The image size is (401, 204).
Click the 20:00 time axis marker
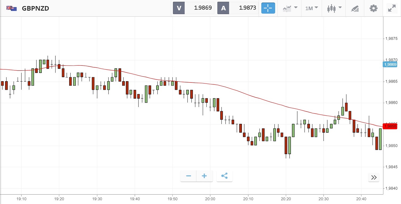point(210,199)
